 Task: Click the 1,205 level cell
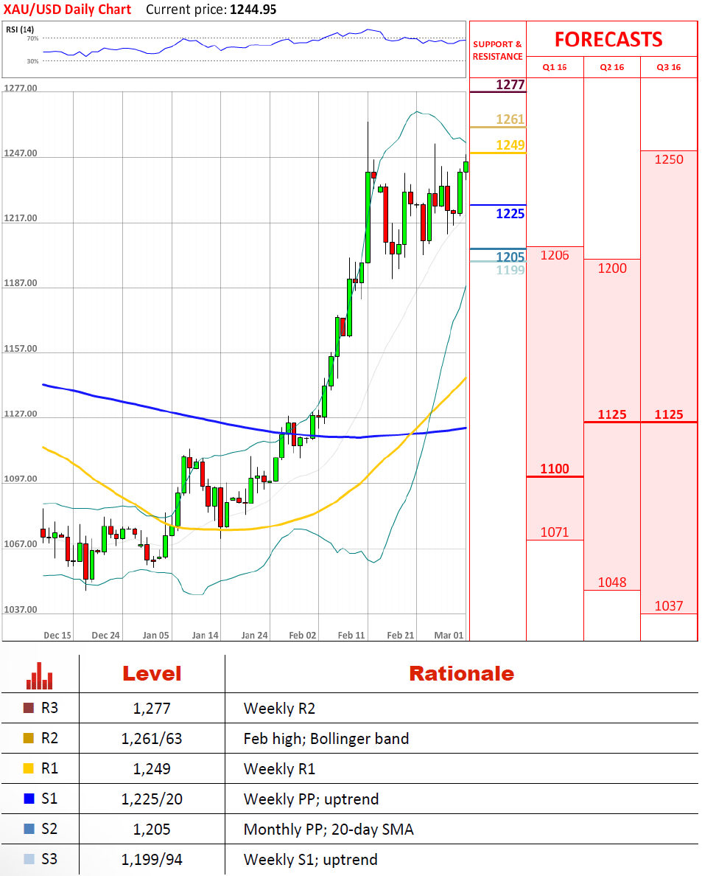[x=152, y=829]
